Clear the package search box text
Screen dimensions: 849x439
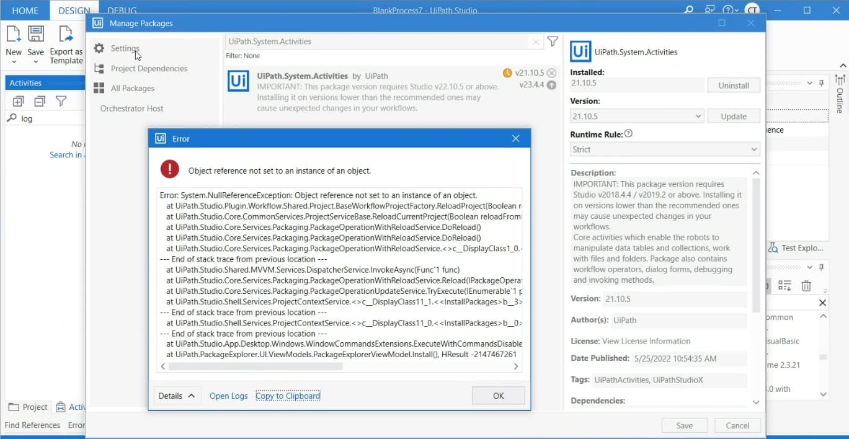click(536, 42)
